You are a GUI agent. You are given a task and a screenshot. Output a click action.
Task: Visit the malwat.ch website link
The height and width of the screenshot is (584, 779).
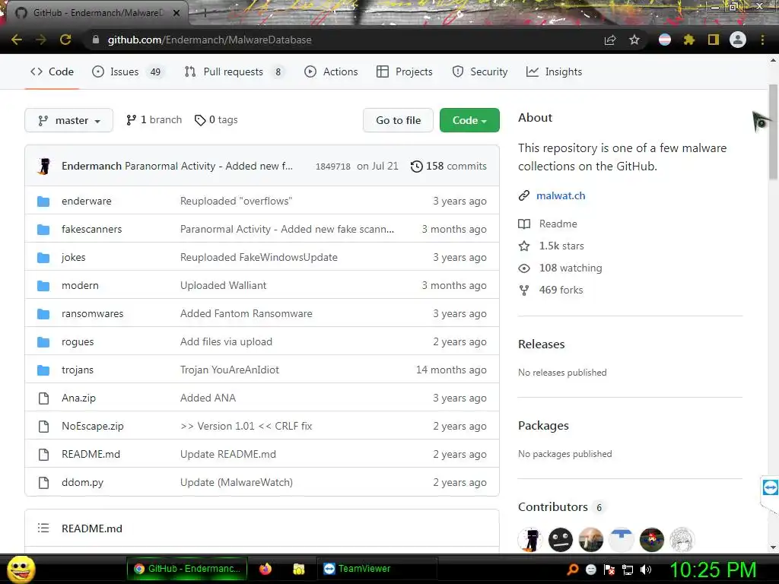[561, 195]
